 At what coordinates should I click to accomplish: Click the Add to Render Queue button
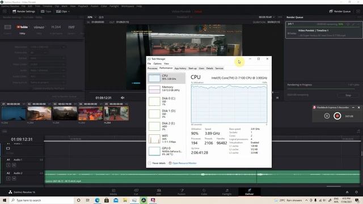[x=64, y=96]
